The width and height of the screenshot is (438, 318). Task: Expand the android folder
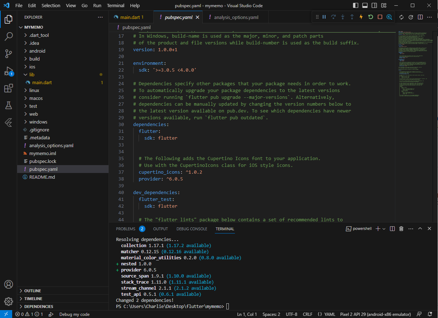(63, 51)
